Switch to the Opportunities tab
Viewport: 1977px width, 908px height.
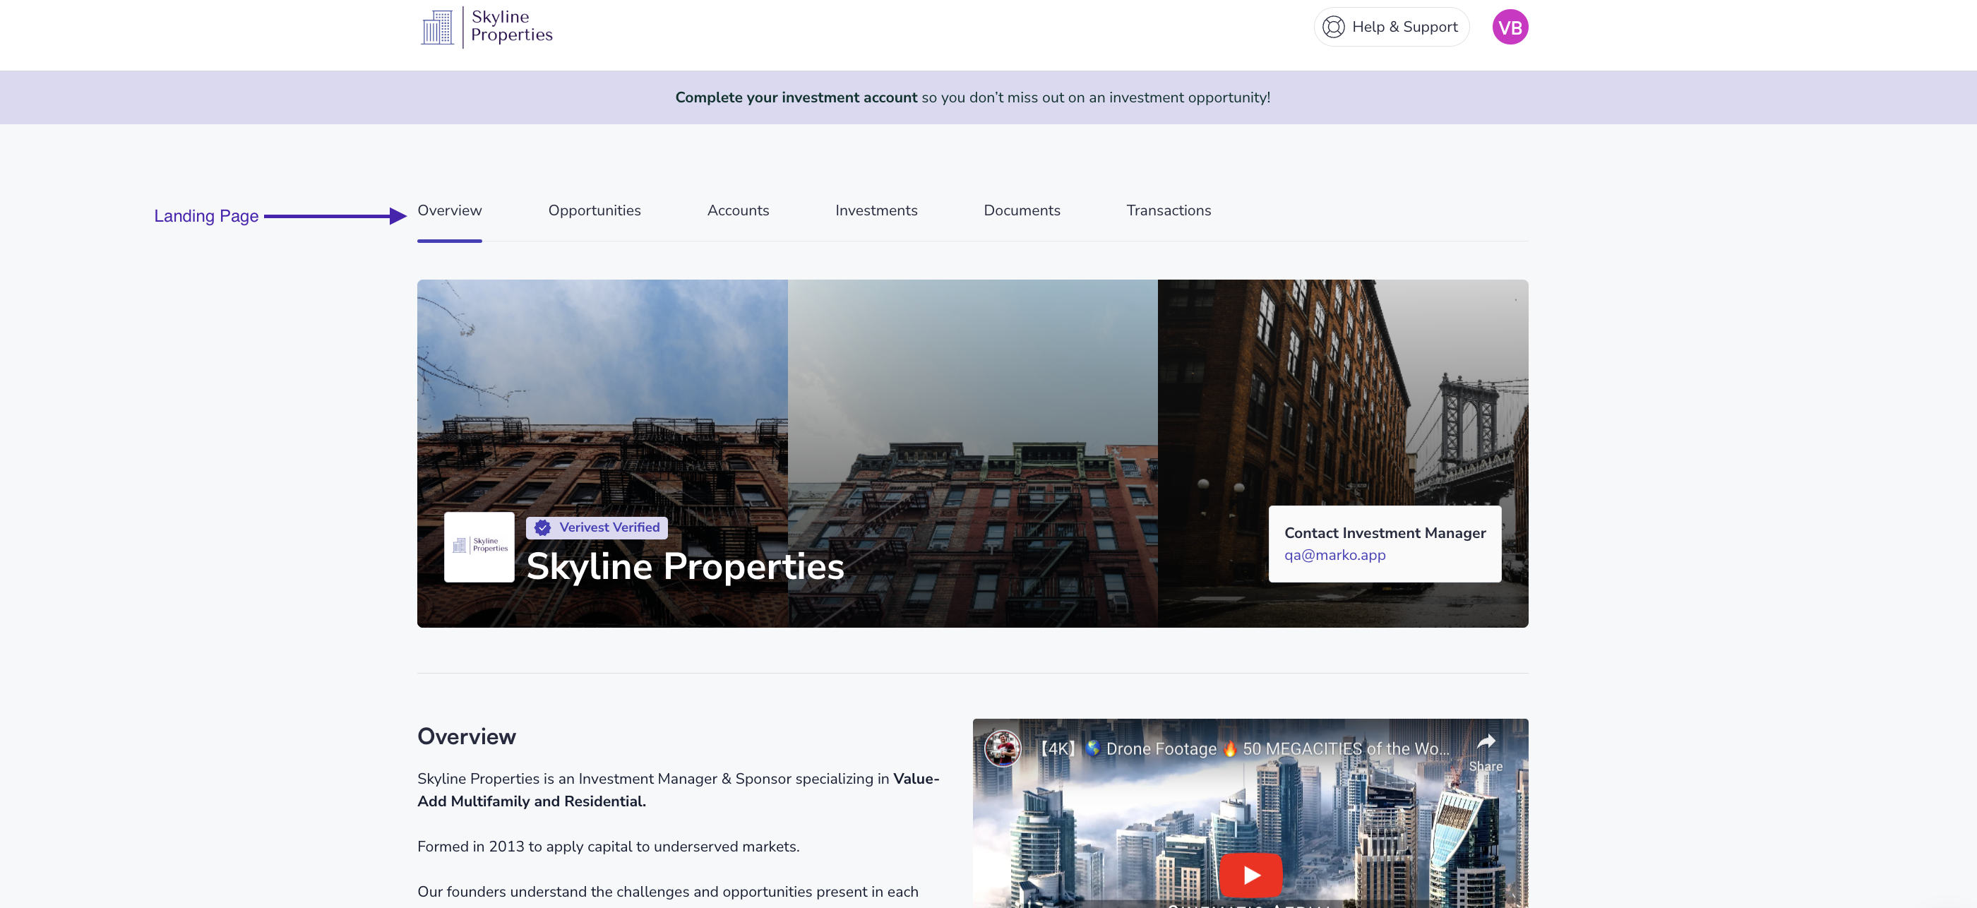coord(594,210)
